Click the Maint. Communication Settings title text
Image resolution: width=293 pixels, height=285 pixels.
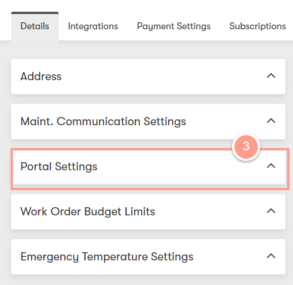tap(103, 122)
